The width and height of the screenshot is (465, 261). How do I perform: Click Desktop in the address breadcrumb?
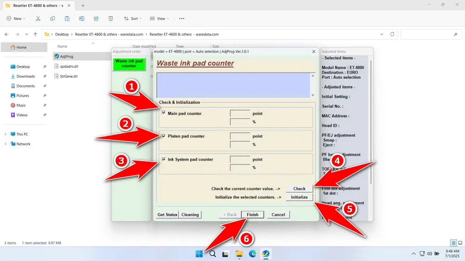pos(62,34)
